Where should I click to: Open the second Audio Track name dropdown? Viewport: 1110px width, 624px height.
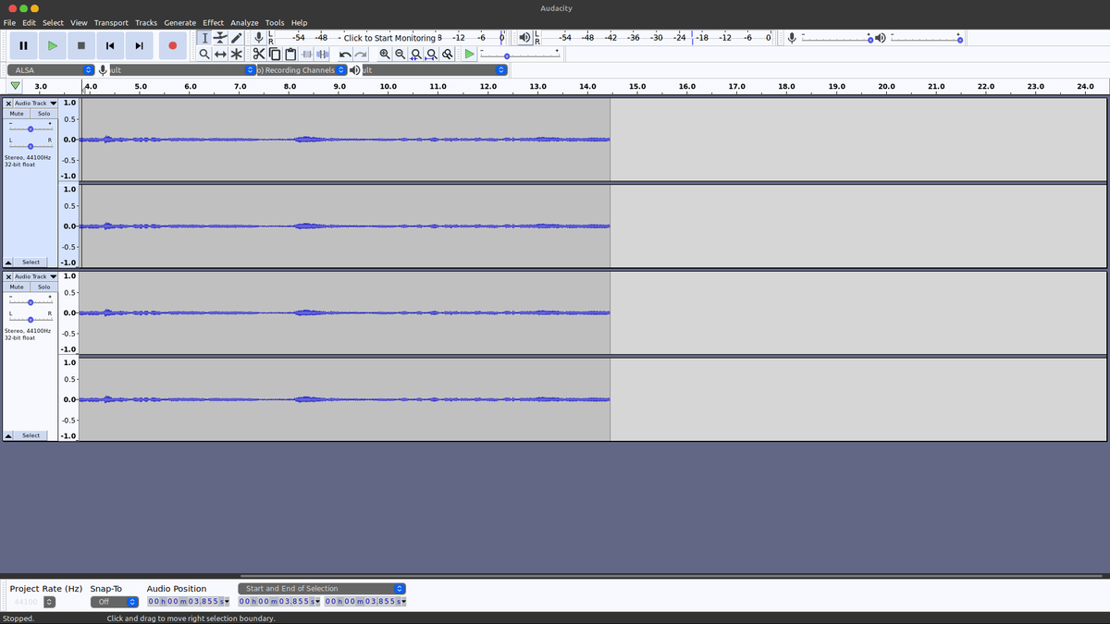[x=36, y=276]
